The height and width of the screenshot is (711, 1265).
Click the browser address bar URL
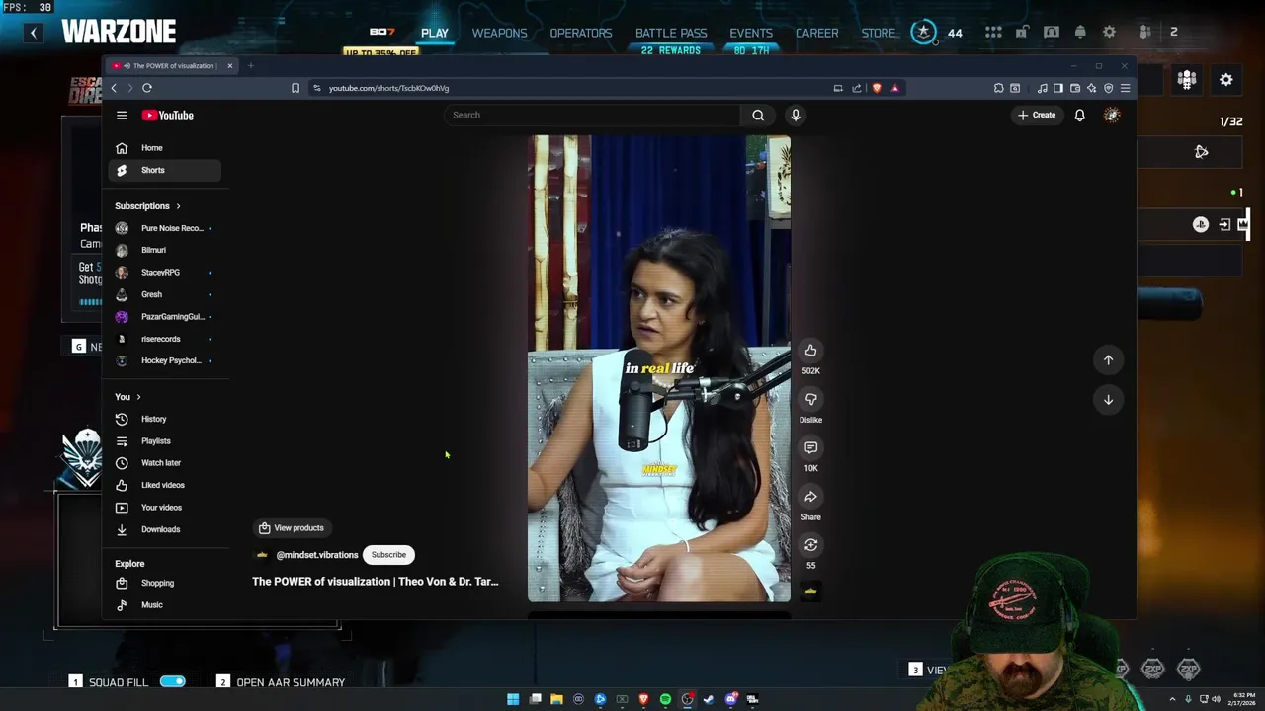tap(388, 88)
